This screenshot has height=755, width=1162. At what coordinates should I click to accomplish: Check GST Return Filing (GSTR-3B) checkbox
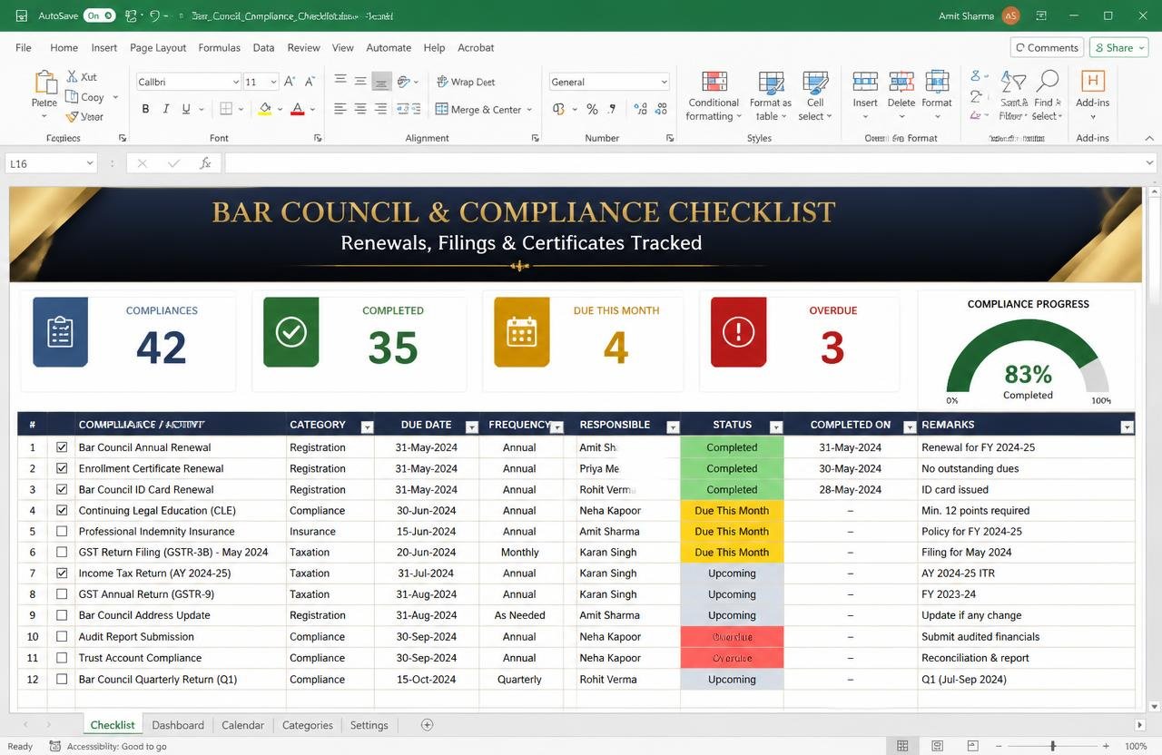(x=62, y=553)
